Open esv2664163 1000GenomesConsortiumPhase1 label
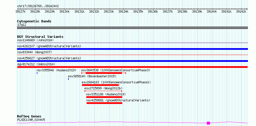Viewport: 256px width, 126px height. [116, 82]
